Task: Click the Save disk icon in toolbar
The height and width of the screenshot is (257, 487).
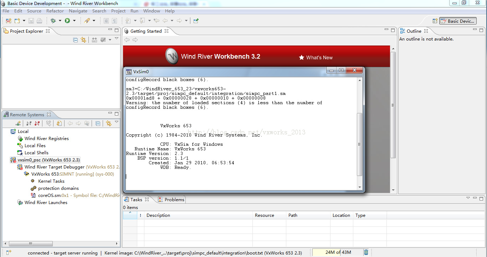Action: 31,21
